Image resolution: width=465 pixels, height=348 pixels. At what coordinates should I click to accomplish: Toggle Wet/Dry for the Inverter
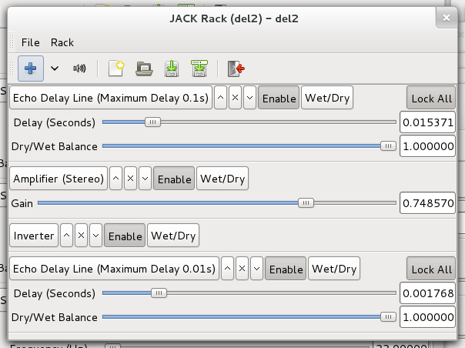click(173, 236)
